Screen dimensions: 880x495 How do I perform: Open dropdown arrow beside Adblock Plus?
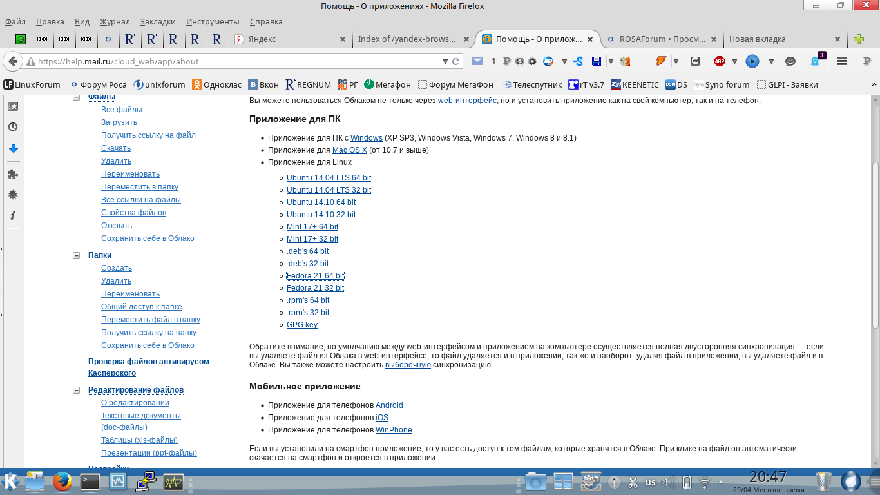pos(736,62)
